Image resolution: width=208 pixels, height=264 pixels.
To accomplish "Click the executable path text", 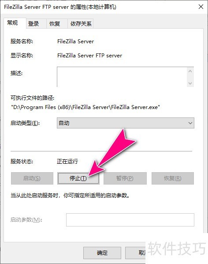I will click(x=85, y=107).
